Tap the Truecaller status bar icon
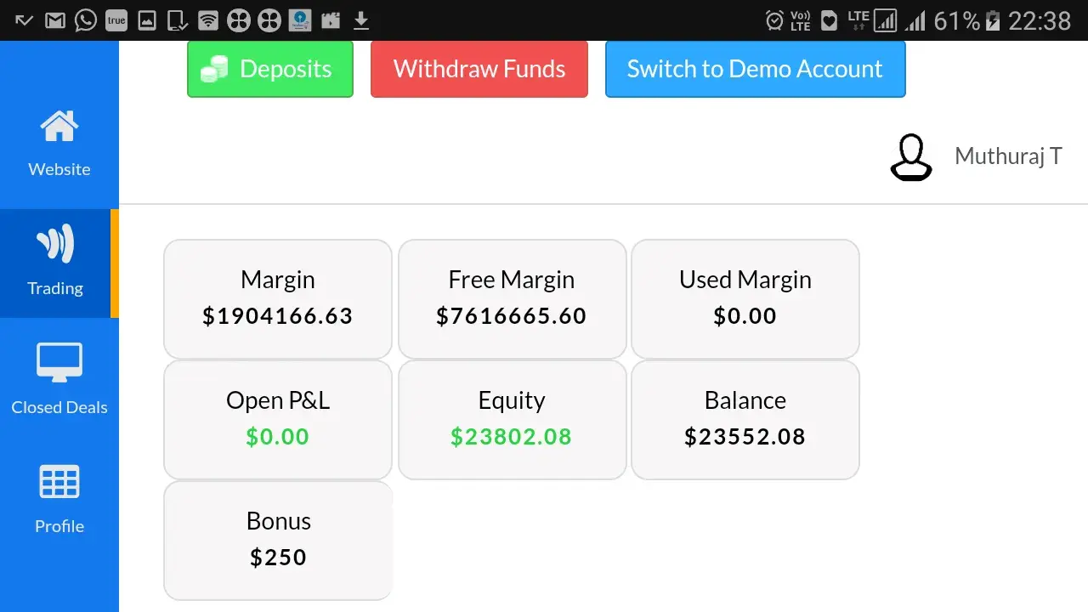 point(116,20)
